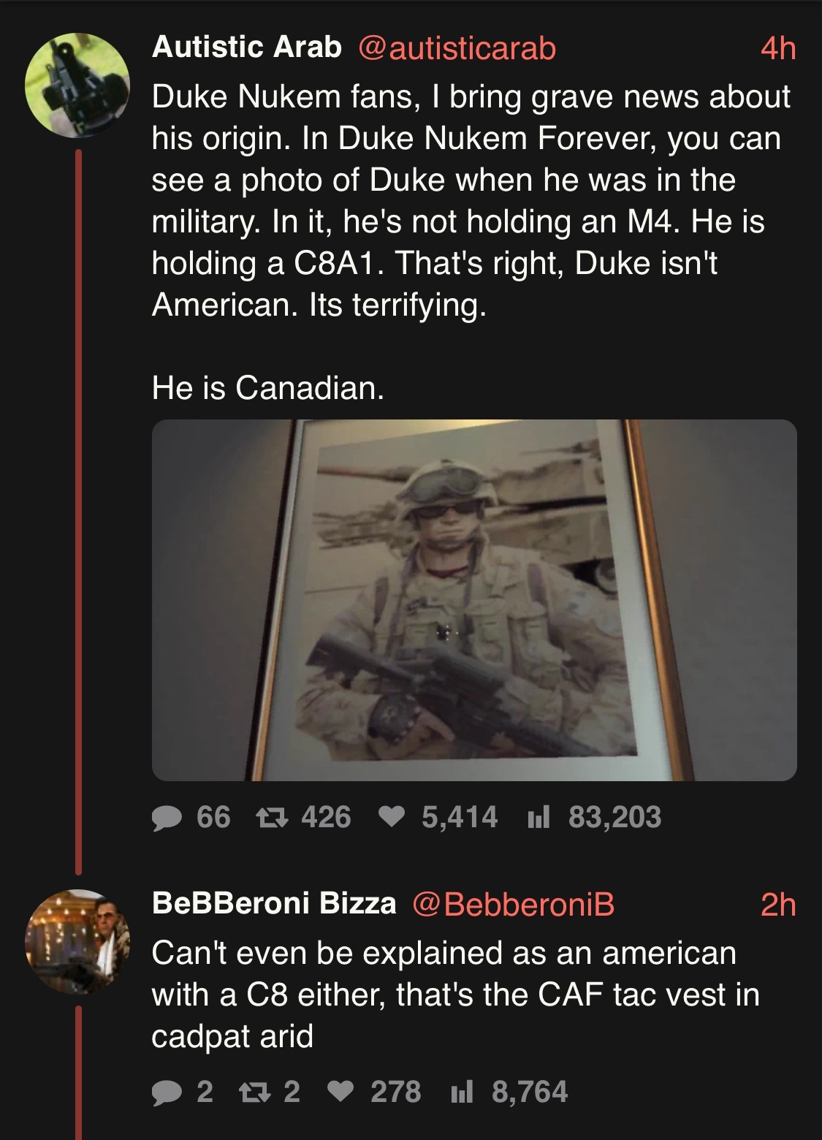Click the 5,414 likes count
The image size is (822, 1140).
pyautogui.click(x=459, y=817)
